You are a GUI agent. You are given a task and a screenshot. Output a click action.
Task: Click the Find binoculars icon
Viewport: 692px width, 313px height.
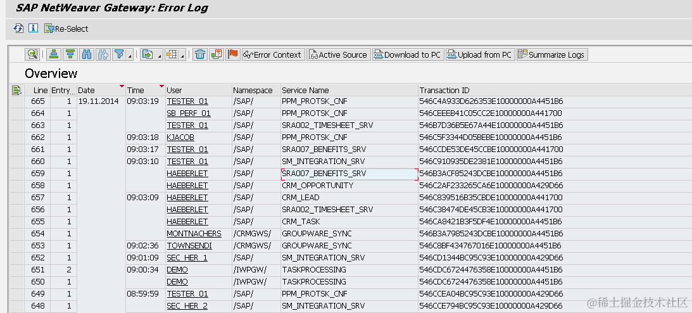[x=87, y=54]
